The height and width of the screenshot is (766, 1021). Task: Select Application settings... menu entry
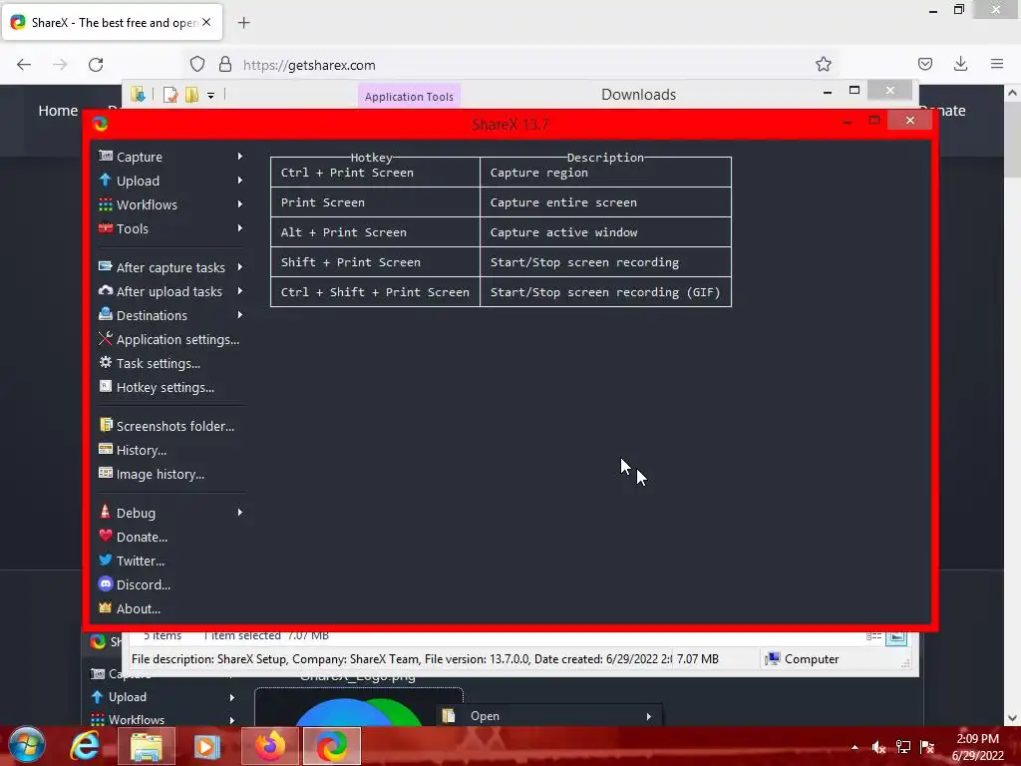coord(170,339)
